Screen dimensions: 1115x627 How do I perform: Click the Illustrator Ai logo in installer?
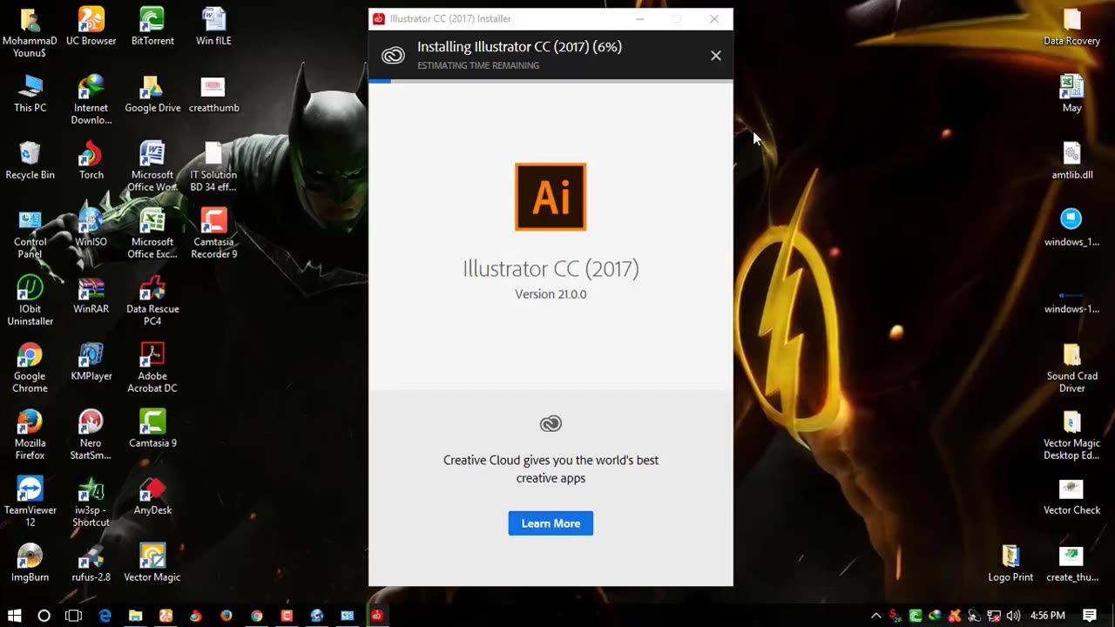[551, 197]
